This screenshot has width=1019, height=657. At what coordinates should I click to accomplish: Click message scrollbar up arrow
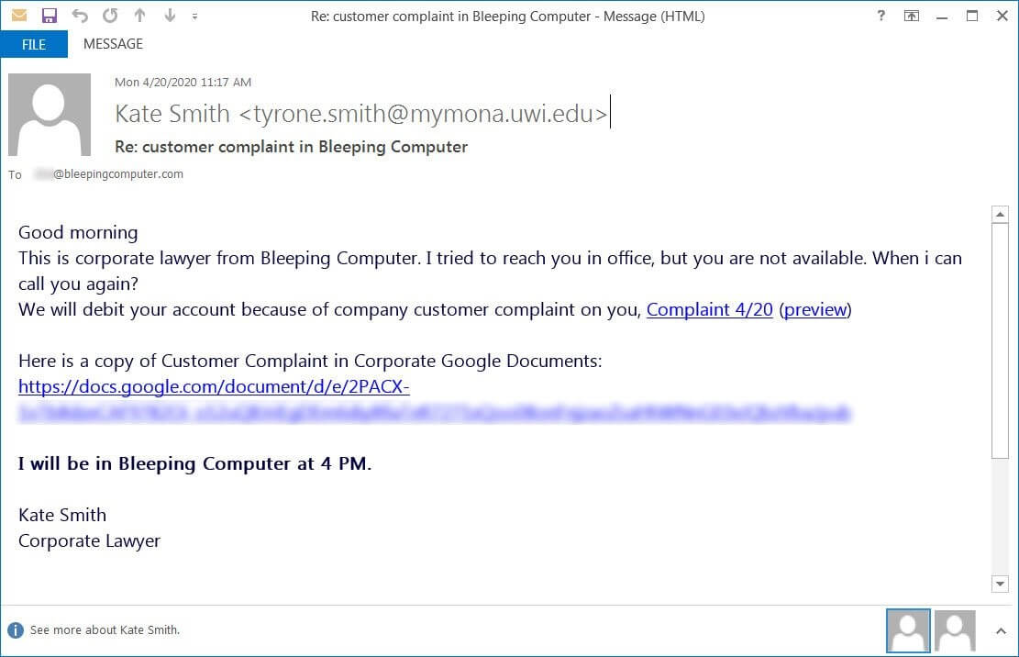[x=1000, y=215]
